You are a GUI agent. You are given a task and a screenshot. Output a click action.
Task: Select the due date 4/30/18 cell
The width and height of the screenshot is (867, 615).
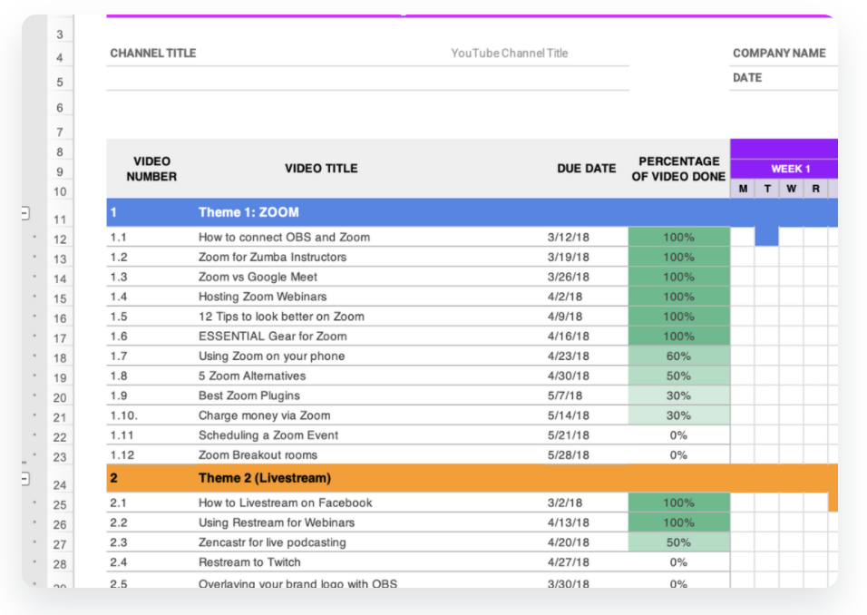coord(568,376)
